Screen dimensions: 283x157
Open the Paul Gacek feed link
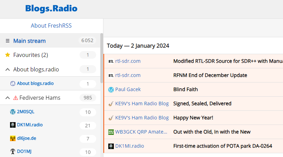(x=128, y=89)
